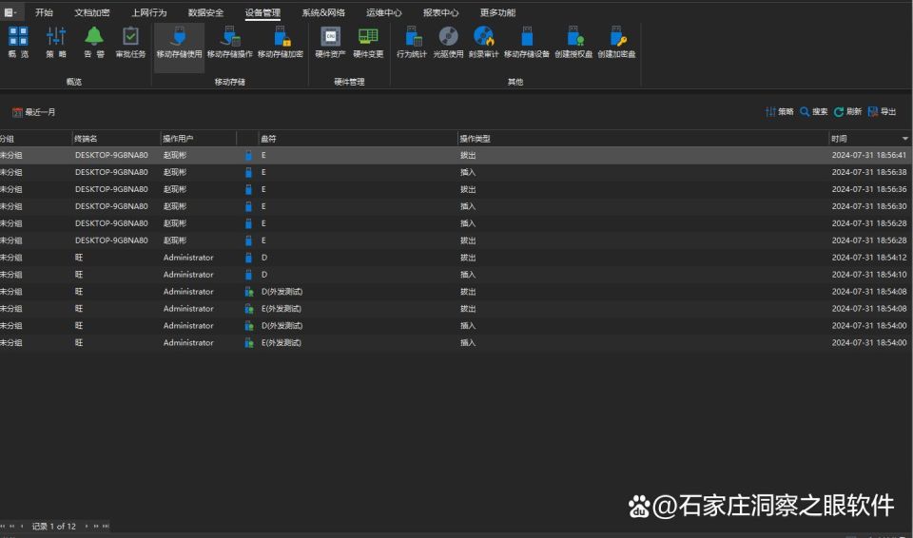This screenshot has height=538, width=913.
Task: Click 创建加密盘 create encrypted disk
Action: pos(616,42)
